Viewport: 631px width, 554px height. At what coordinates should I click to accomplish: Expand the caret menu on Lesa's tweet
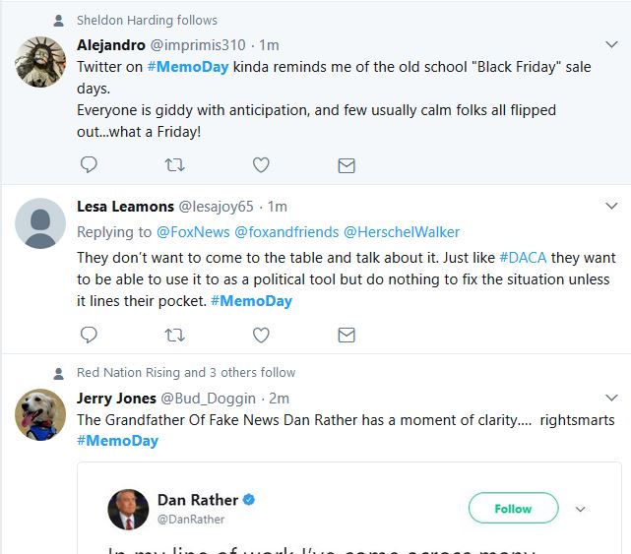(610, 207)
